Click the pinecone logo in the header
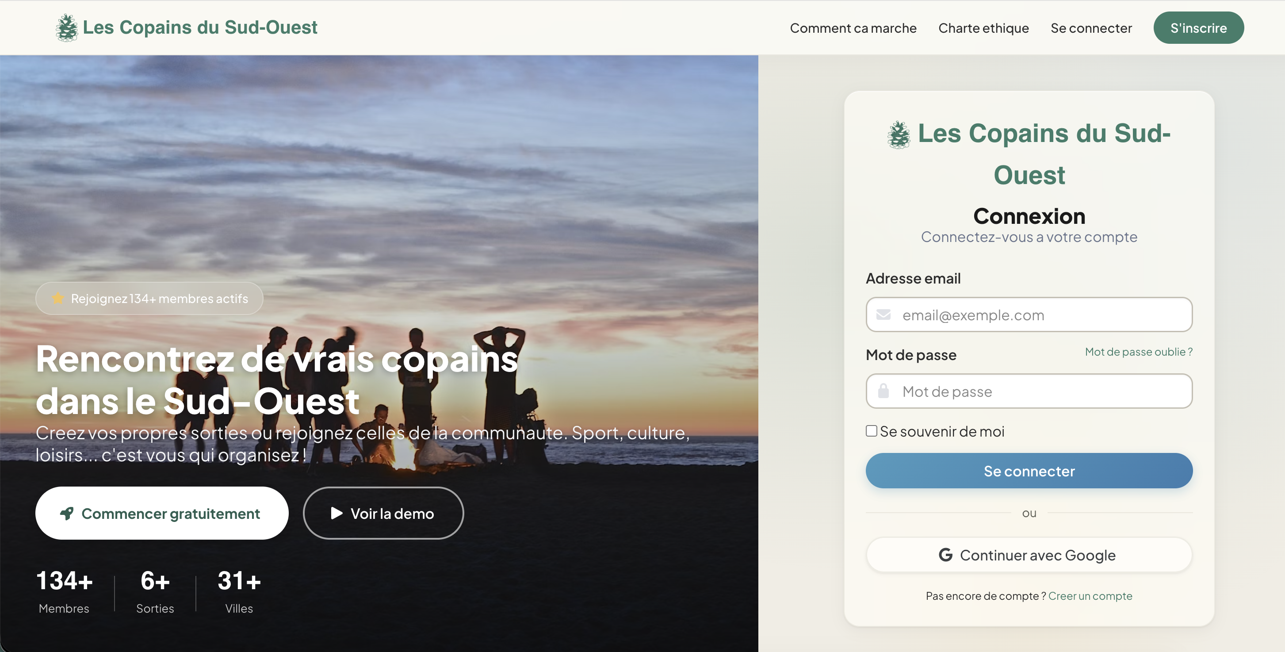 pos(66,27)
